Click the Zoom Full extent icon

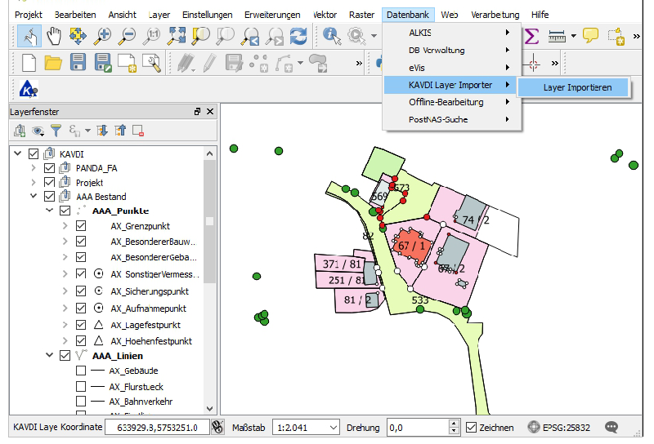click(x=177, y=35)
